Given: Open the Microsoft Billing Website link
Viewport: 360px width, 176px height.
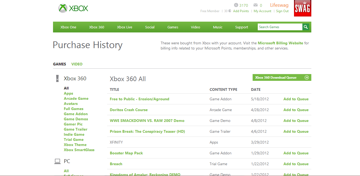Looking at the screenshot, I should [x=280, y=43].
